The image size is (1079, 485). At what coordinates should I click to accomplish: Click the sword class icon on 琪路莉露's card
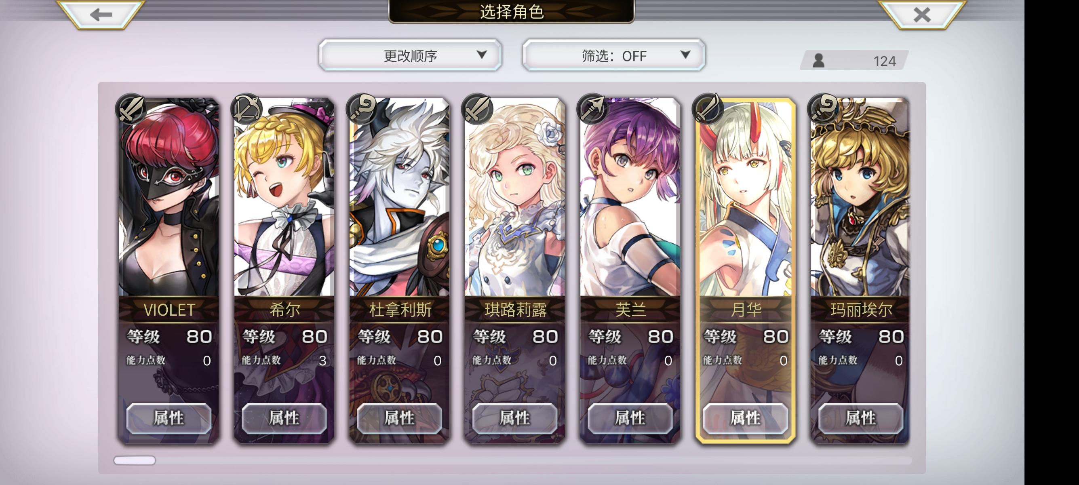[477, 109]
